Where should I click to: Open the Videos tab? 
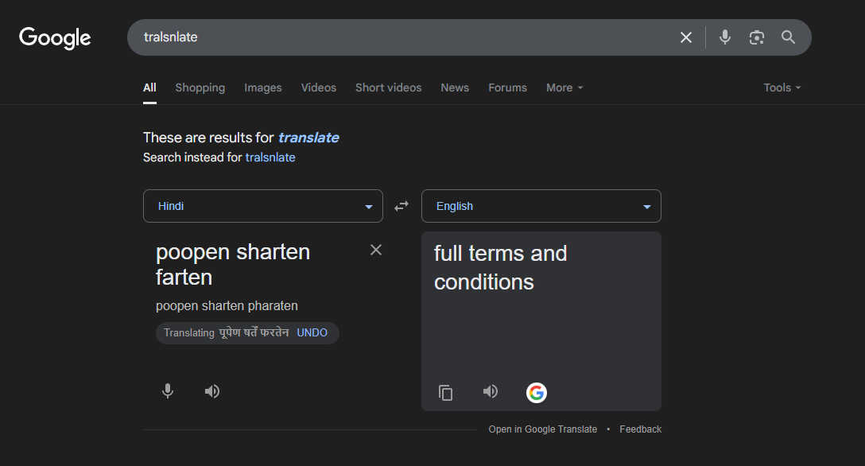[x=318, y=87]
